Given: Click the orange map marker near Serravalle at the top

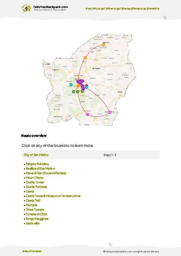Looking at the screenshot, I should [x=103, y=44].
